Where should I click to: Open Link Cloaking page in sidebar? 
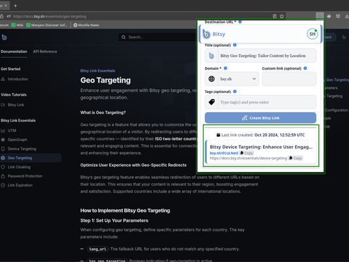coord(19,167)
